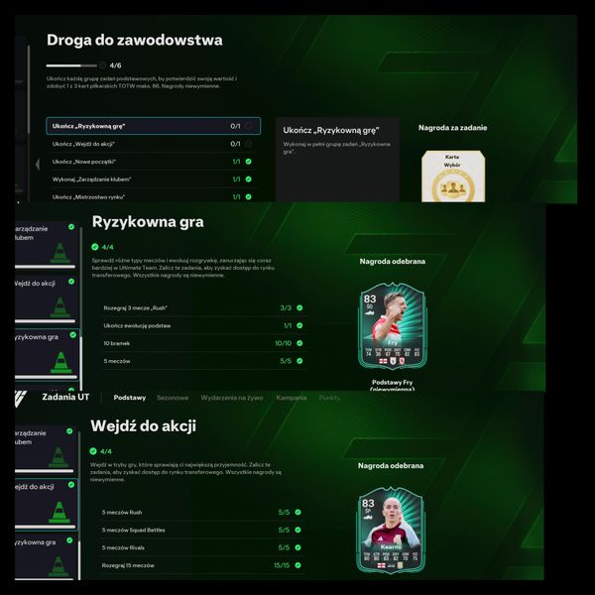Click the green cone icon in the middle-panel Ryzykowna gra tile
The width and height of the screenshot is (595, 595).
point(60,362)
